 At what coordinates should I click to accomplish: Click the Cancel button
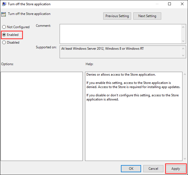point(153,169)
